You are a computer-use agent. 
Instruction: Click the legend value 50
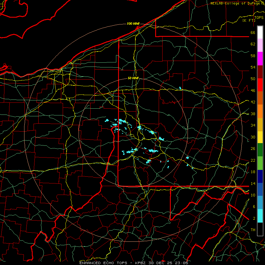[x=253, y=79]
